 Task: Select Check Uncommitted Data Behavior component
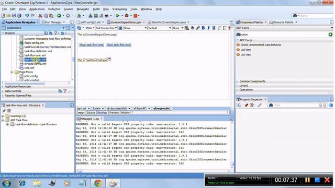pyautogui.click(x=261, y=45)
